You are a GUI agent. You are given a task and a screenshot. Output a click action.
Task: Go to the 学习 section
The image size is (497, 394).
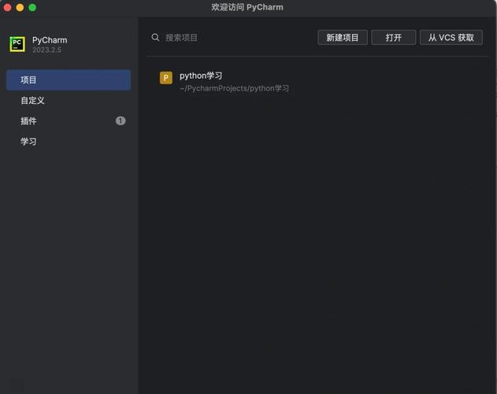click(x=69, y=142)
